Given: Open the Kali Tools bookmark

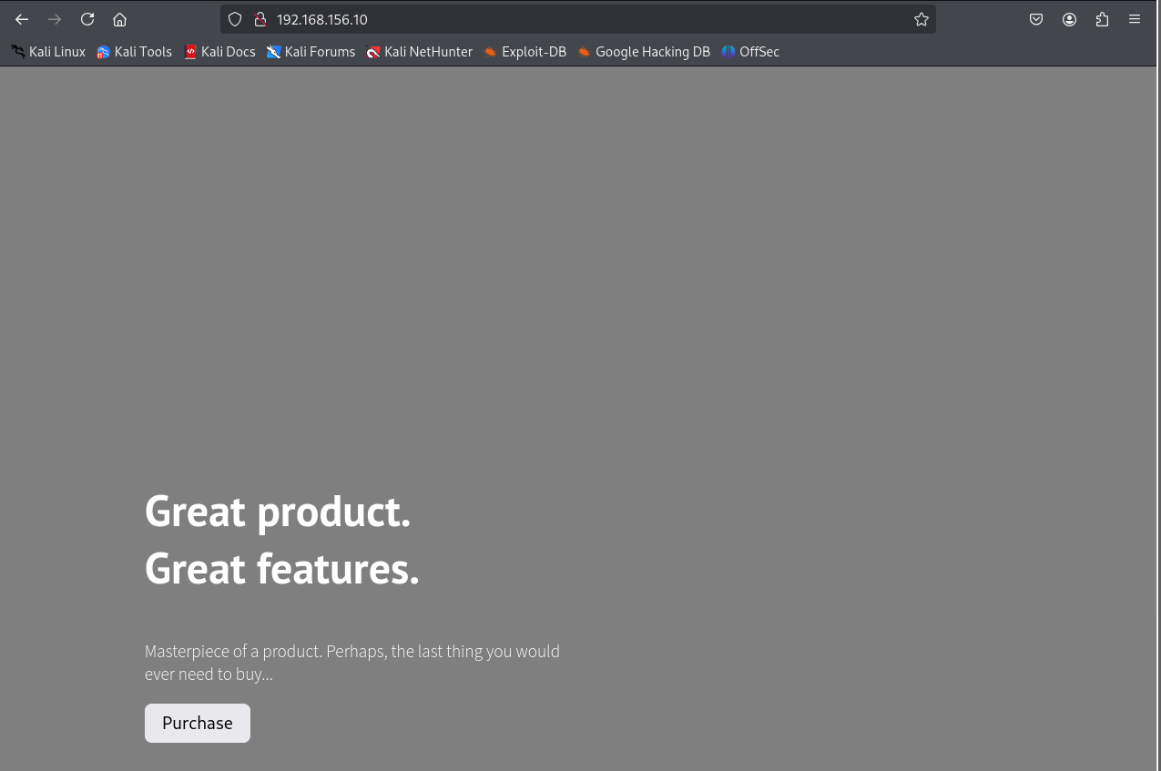Looking at the screenshot, I should click(135, 52).
